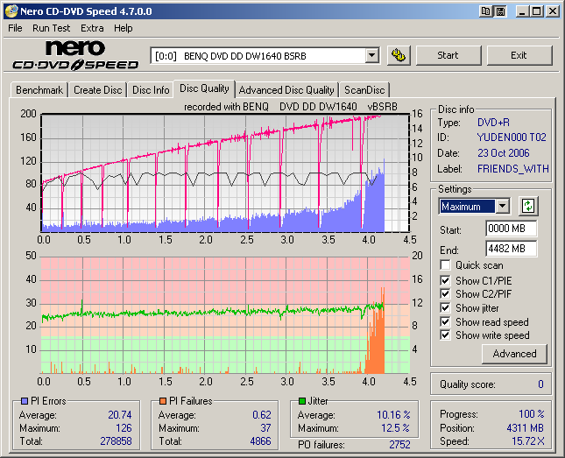Switch to the ScanDisc tab

(x=364, y=90)
